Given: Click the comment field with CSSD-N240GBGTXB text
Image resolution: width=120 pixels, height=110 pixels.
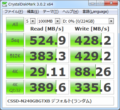Looking at the screenshot, I should pyautogui.click(x=60, y=101).
